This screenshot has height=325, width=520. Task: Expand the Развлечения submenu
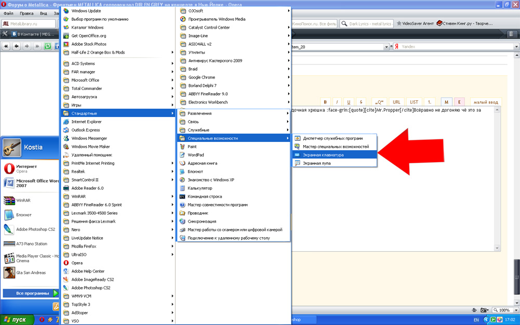point(199,113)
